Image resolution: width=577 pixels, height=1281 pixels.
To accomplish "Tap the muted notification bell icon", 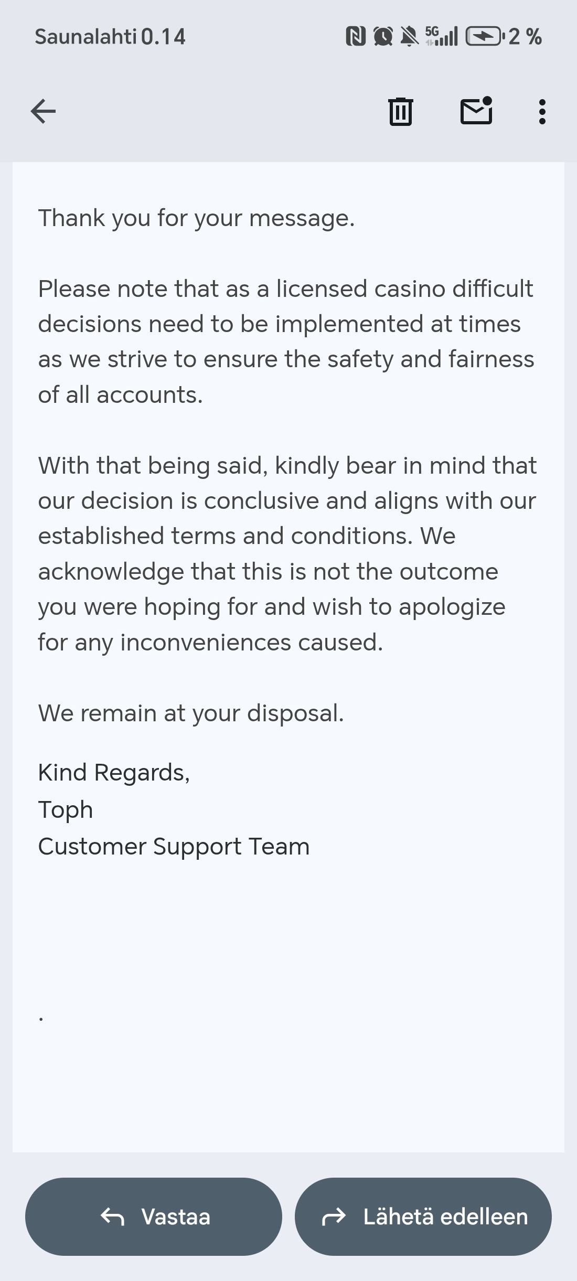I will tap(409, 37).
